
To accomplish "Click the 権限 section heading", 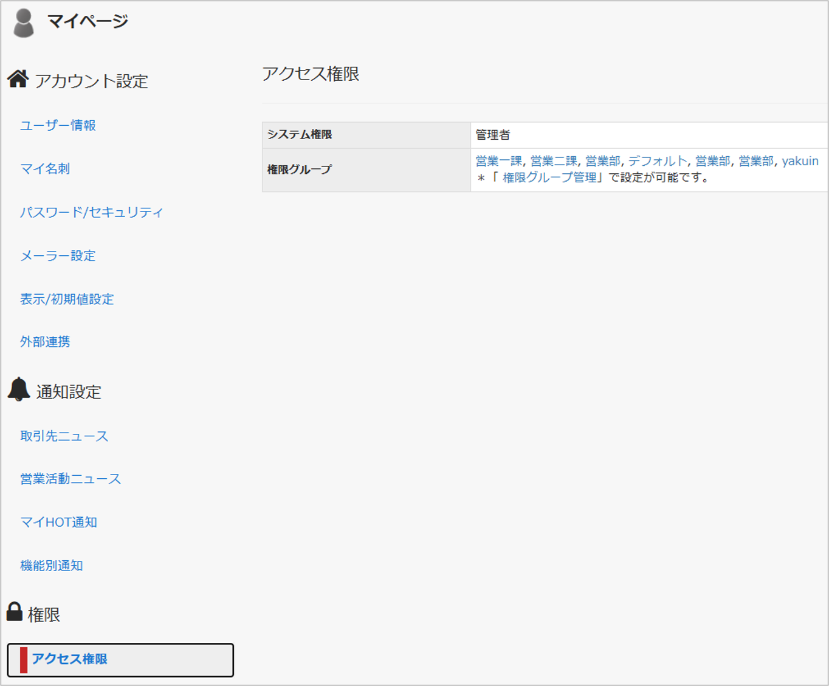I will pyautogui.click(x=44, y=614).
